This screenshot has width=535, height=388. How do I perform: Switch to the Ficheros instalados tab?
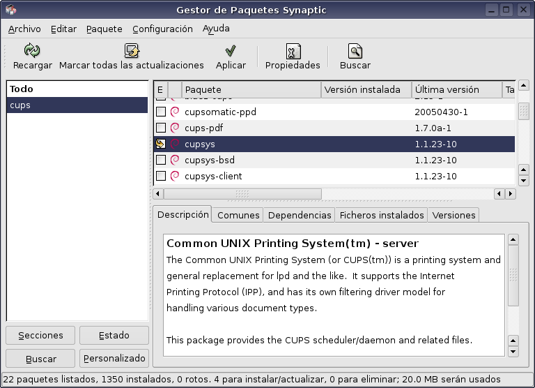382,216
